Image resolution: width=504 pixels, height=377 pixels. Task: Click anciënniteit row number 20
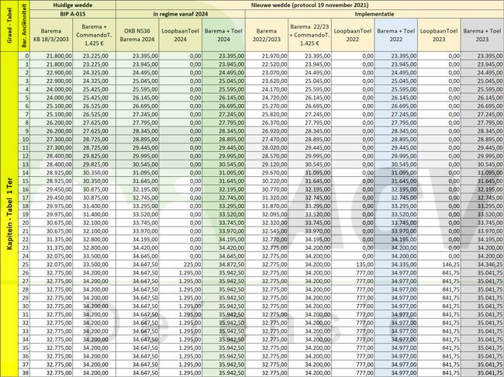pyautogui.click(x=24, y=223)
